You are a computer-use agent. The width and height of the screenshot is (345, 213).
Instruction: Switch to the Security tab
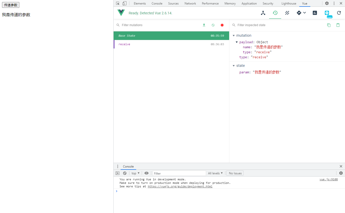(268, 4)
